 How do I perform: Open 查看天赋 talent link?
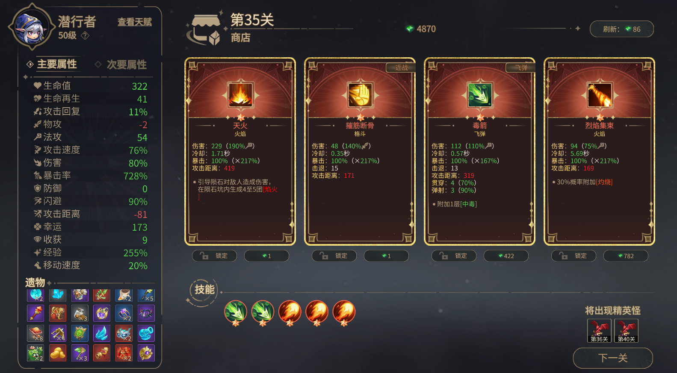135,22
